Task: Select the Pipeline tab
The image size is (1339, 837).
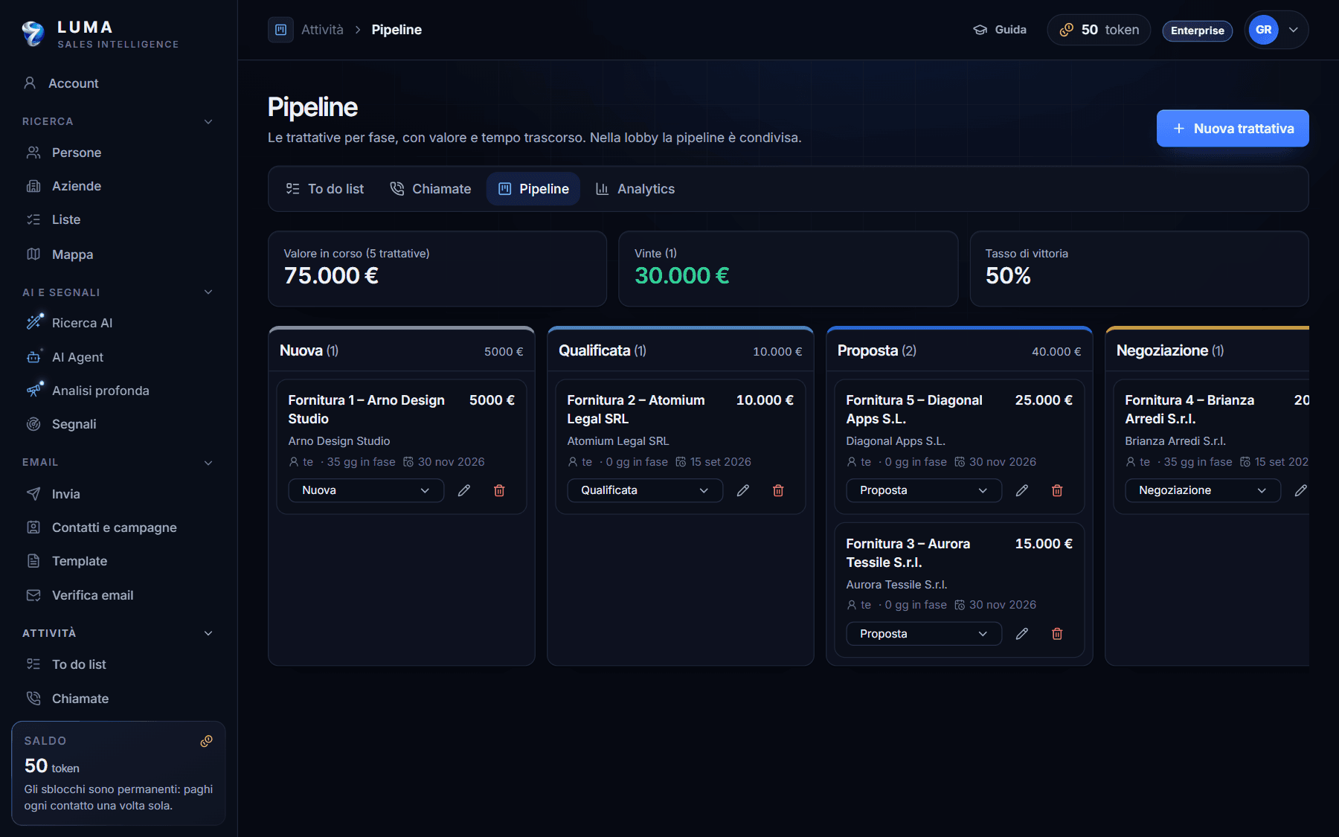Action: 533,189
